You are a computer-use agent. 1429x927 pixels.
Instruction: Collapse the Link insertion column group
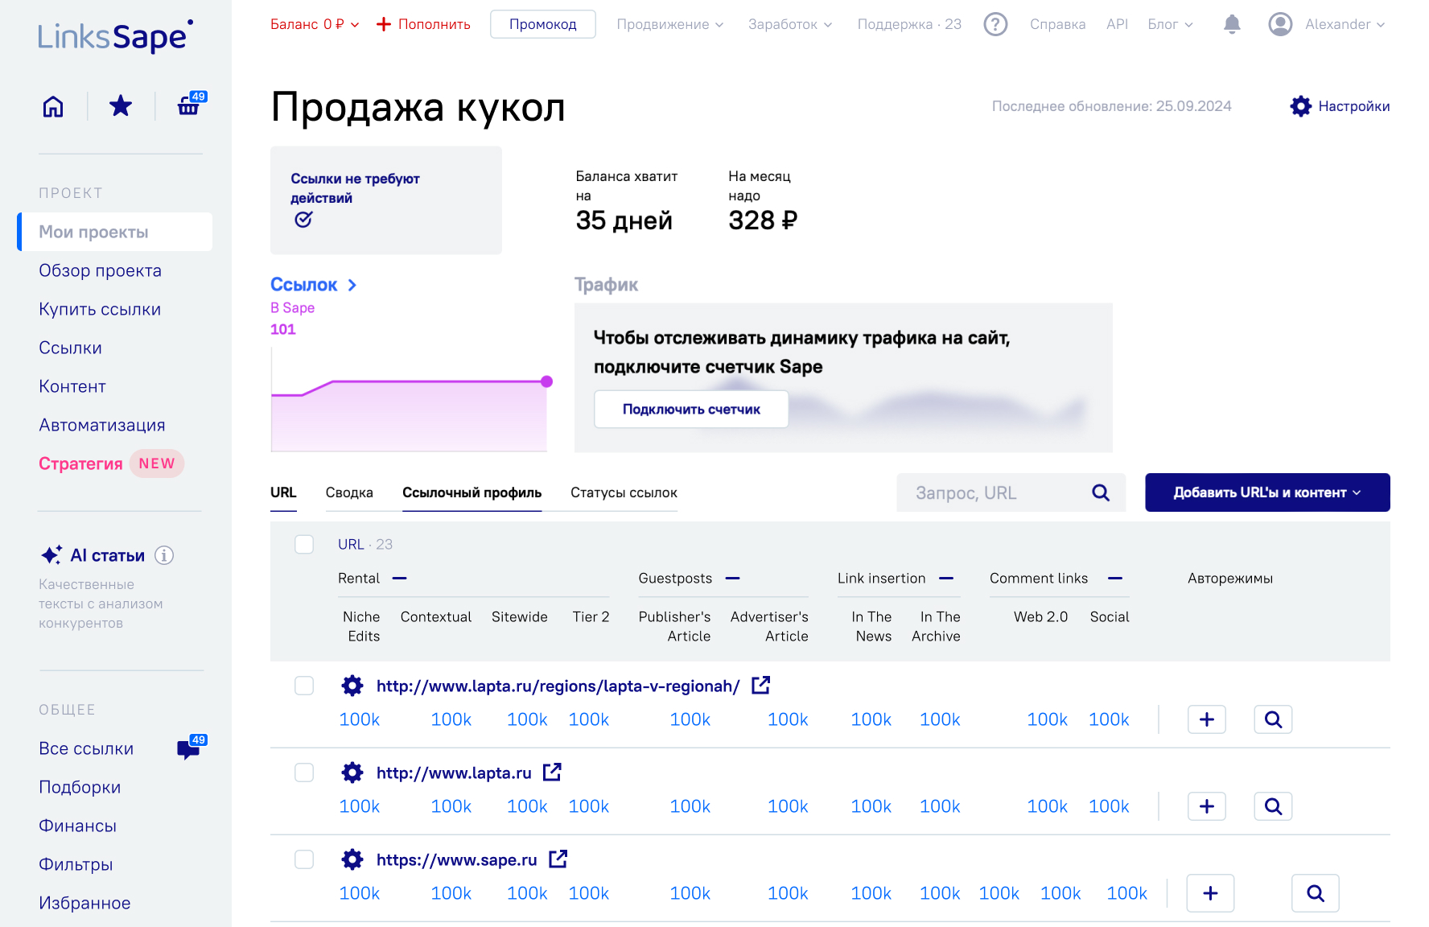[946, 578]
